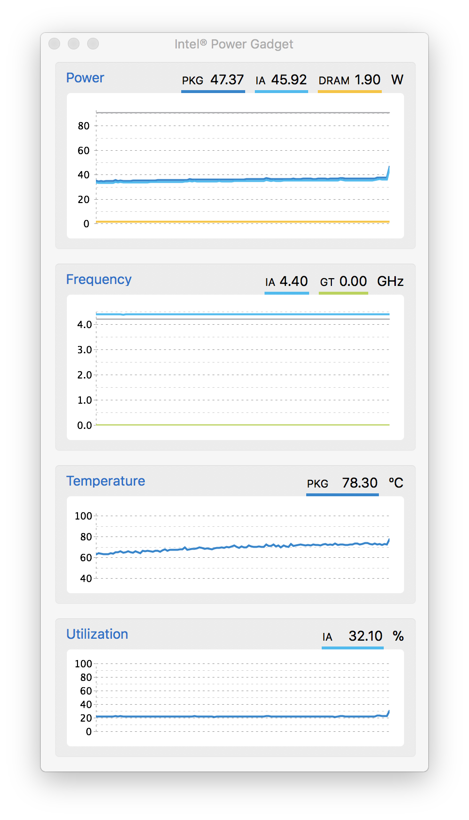Click the dark blue PKG power color bar

click(213, 91)
